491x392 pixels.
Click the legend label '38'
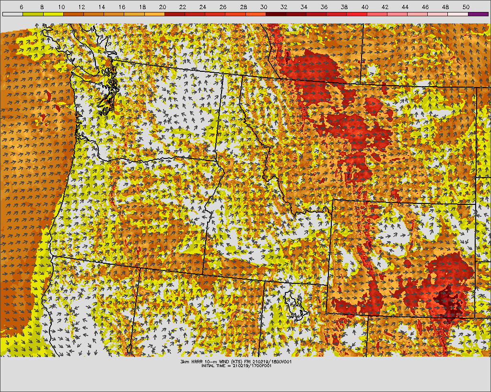344,7
